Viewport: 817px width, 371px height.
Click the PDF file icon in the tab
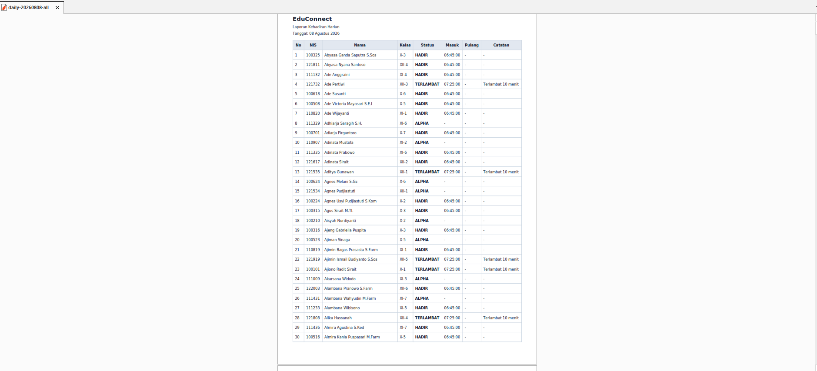point(4,7)
